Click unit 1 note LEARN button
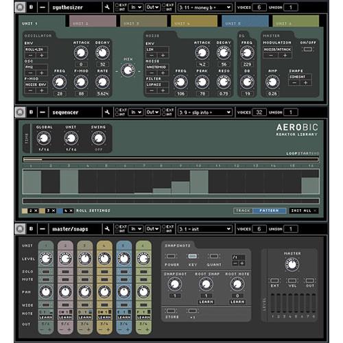 (x=46, y=318)
